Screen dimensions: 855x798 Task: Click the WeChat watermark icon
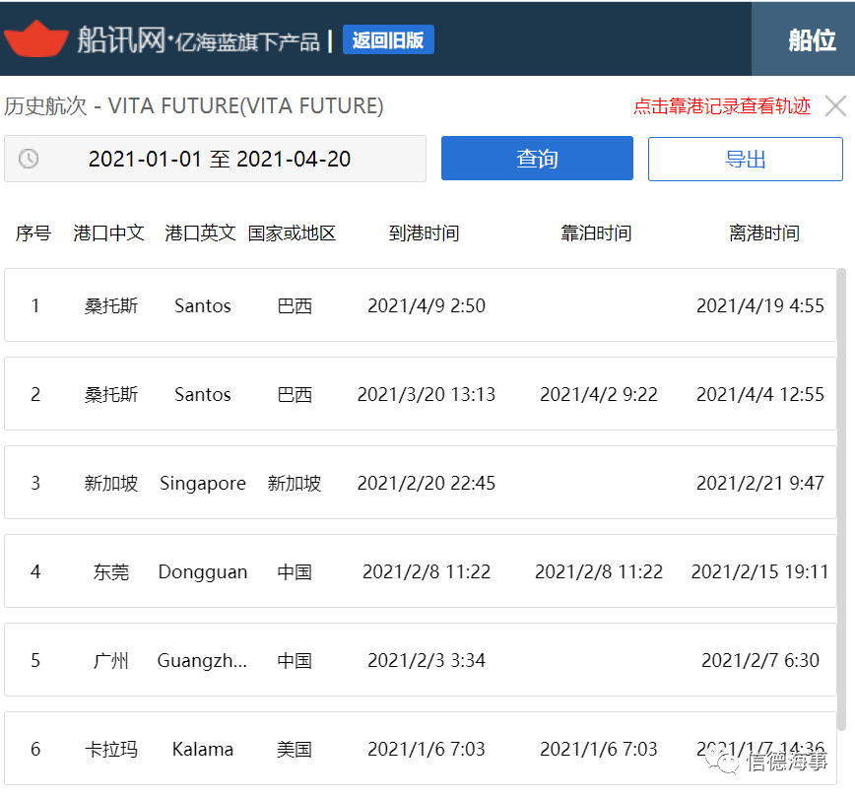[x=728, y=762]
